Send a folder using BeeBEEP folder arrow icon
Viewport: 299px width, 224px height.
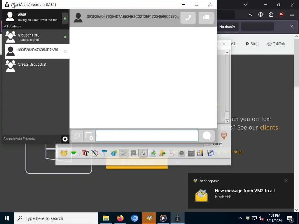[x=162, y=153]
